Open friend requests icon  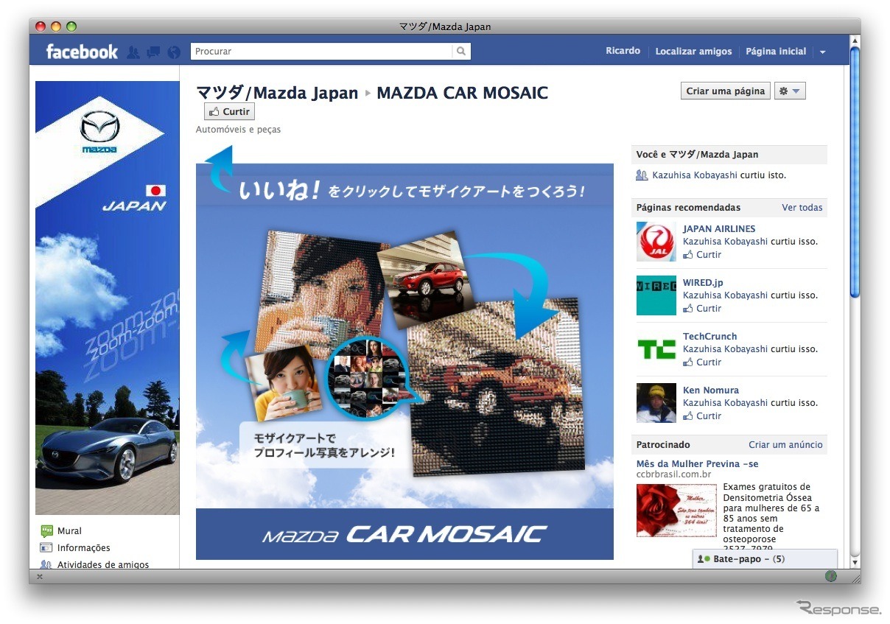click(x=133, y=52)
